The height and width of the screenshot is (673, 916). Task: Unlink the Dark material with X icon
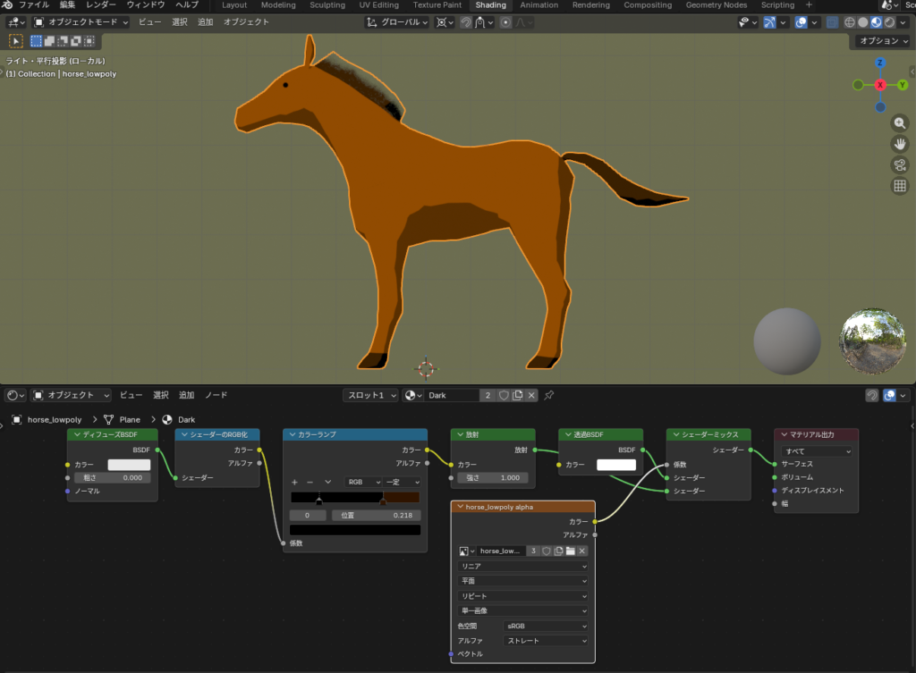click(531, 395)
